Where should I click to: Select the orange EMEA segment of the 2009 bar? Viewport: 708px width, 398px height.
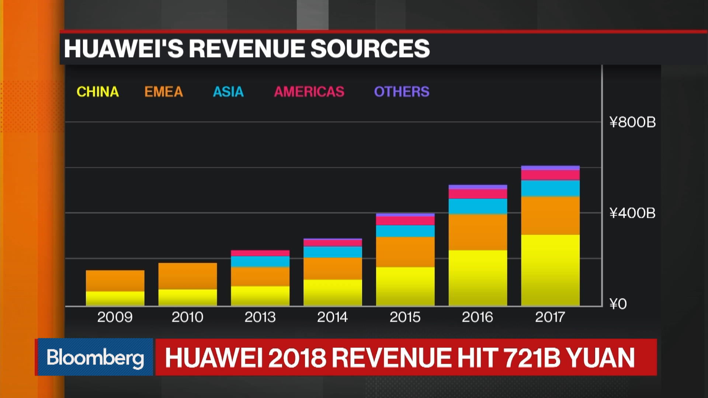click(115, 281)
